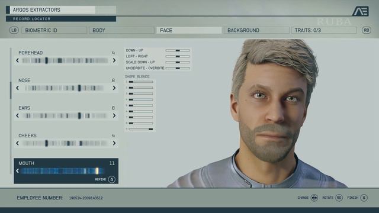Select the Face tab
379x213 pixels.
pos(189,30)
